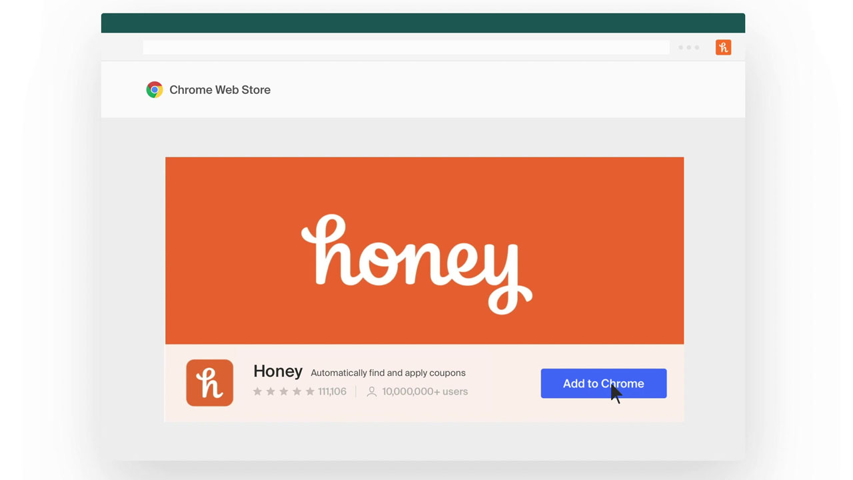Click the users person icon
Viewport: 853px width, 480px height.
[x=372, y=392]
